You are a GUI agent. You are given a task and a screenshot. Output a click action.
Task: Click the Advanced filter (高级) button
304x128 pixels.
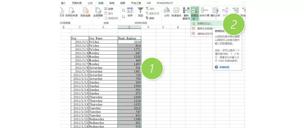tap(150, 18)
